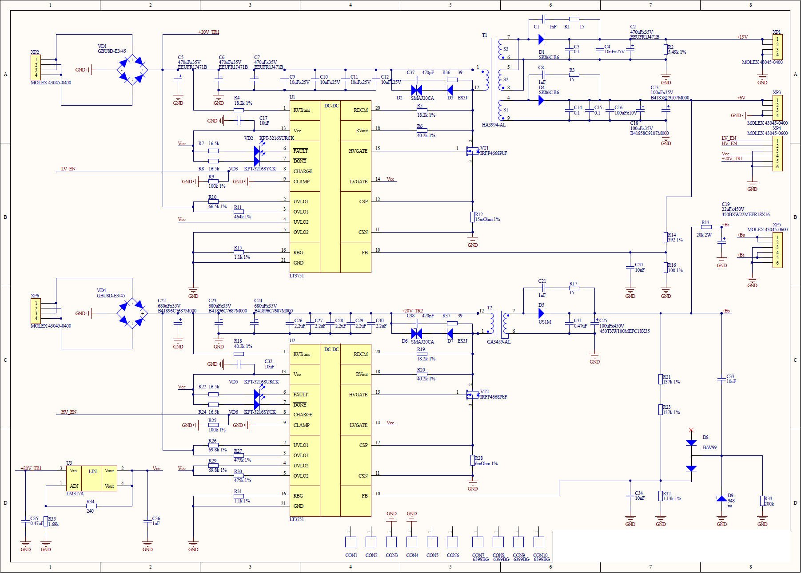Select resistor R34 240
This screenshot has height=573, width=801.
tap(92, 506)
